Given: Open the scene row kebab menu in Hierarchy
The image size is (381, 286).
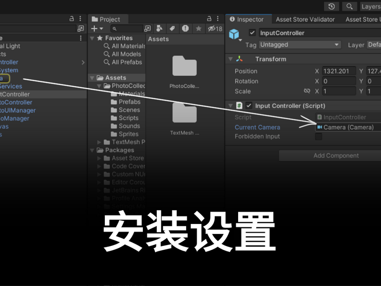Looking at the screenshot, I should pos(80,38).
